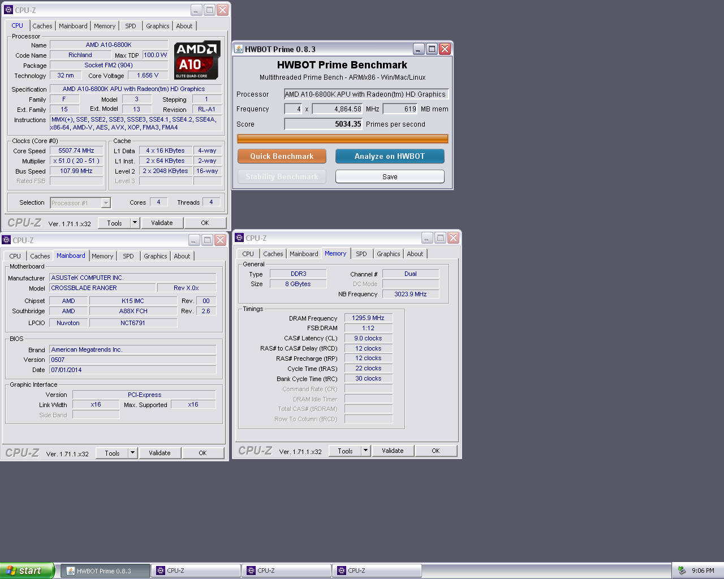This screenshot has height=579, width=724.
Task: Click BIOS date 07/01/2014
Action: pyautogui.click(x=133, y=370)
